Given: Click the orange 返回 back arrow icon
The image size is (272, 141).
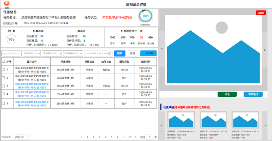Looking at the screenshot, I should point(7,3).
